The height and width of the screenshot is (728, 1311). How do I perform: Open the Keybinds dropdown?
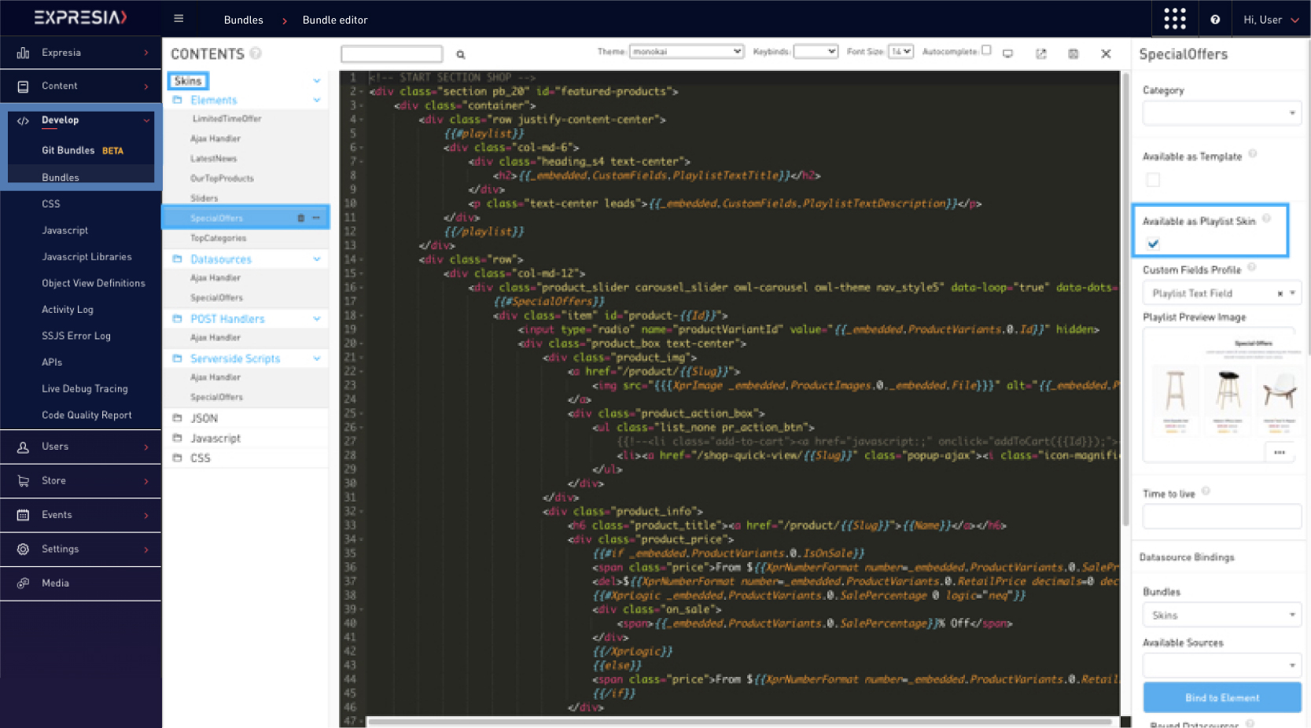coord(816,51)
